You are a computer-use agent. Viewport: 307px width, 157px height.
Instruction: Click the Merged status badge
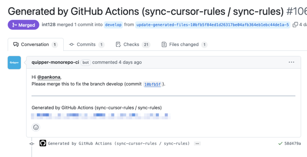pyautogui.click(x=23, y=25)
